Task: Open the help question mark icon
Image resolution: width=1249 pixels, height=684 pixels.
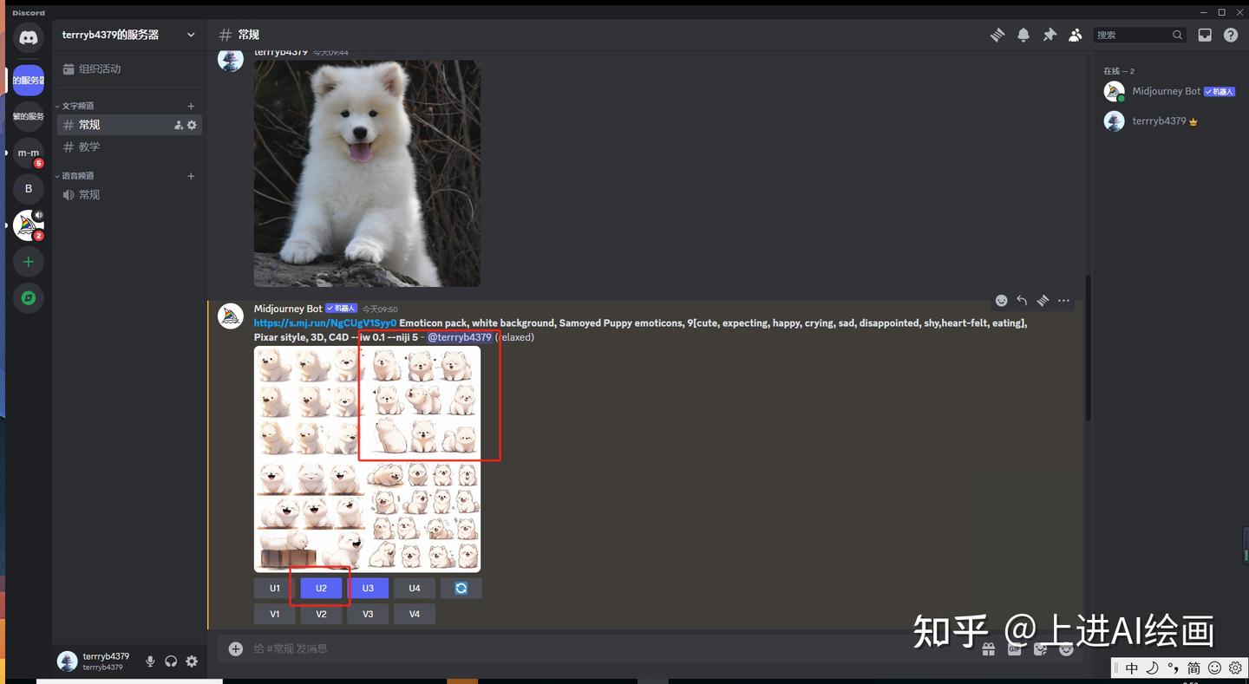Action: pyautogui.click(x=1231, y=35)
